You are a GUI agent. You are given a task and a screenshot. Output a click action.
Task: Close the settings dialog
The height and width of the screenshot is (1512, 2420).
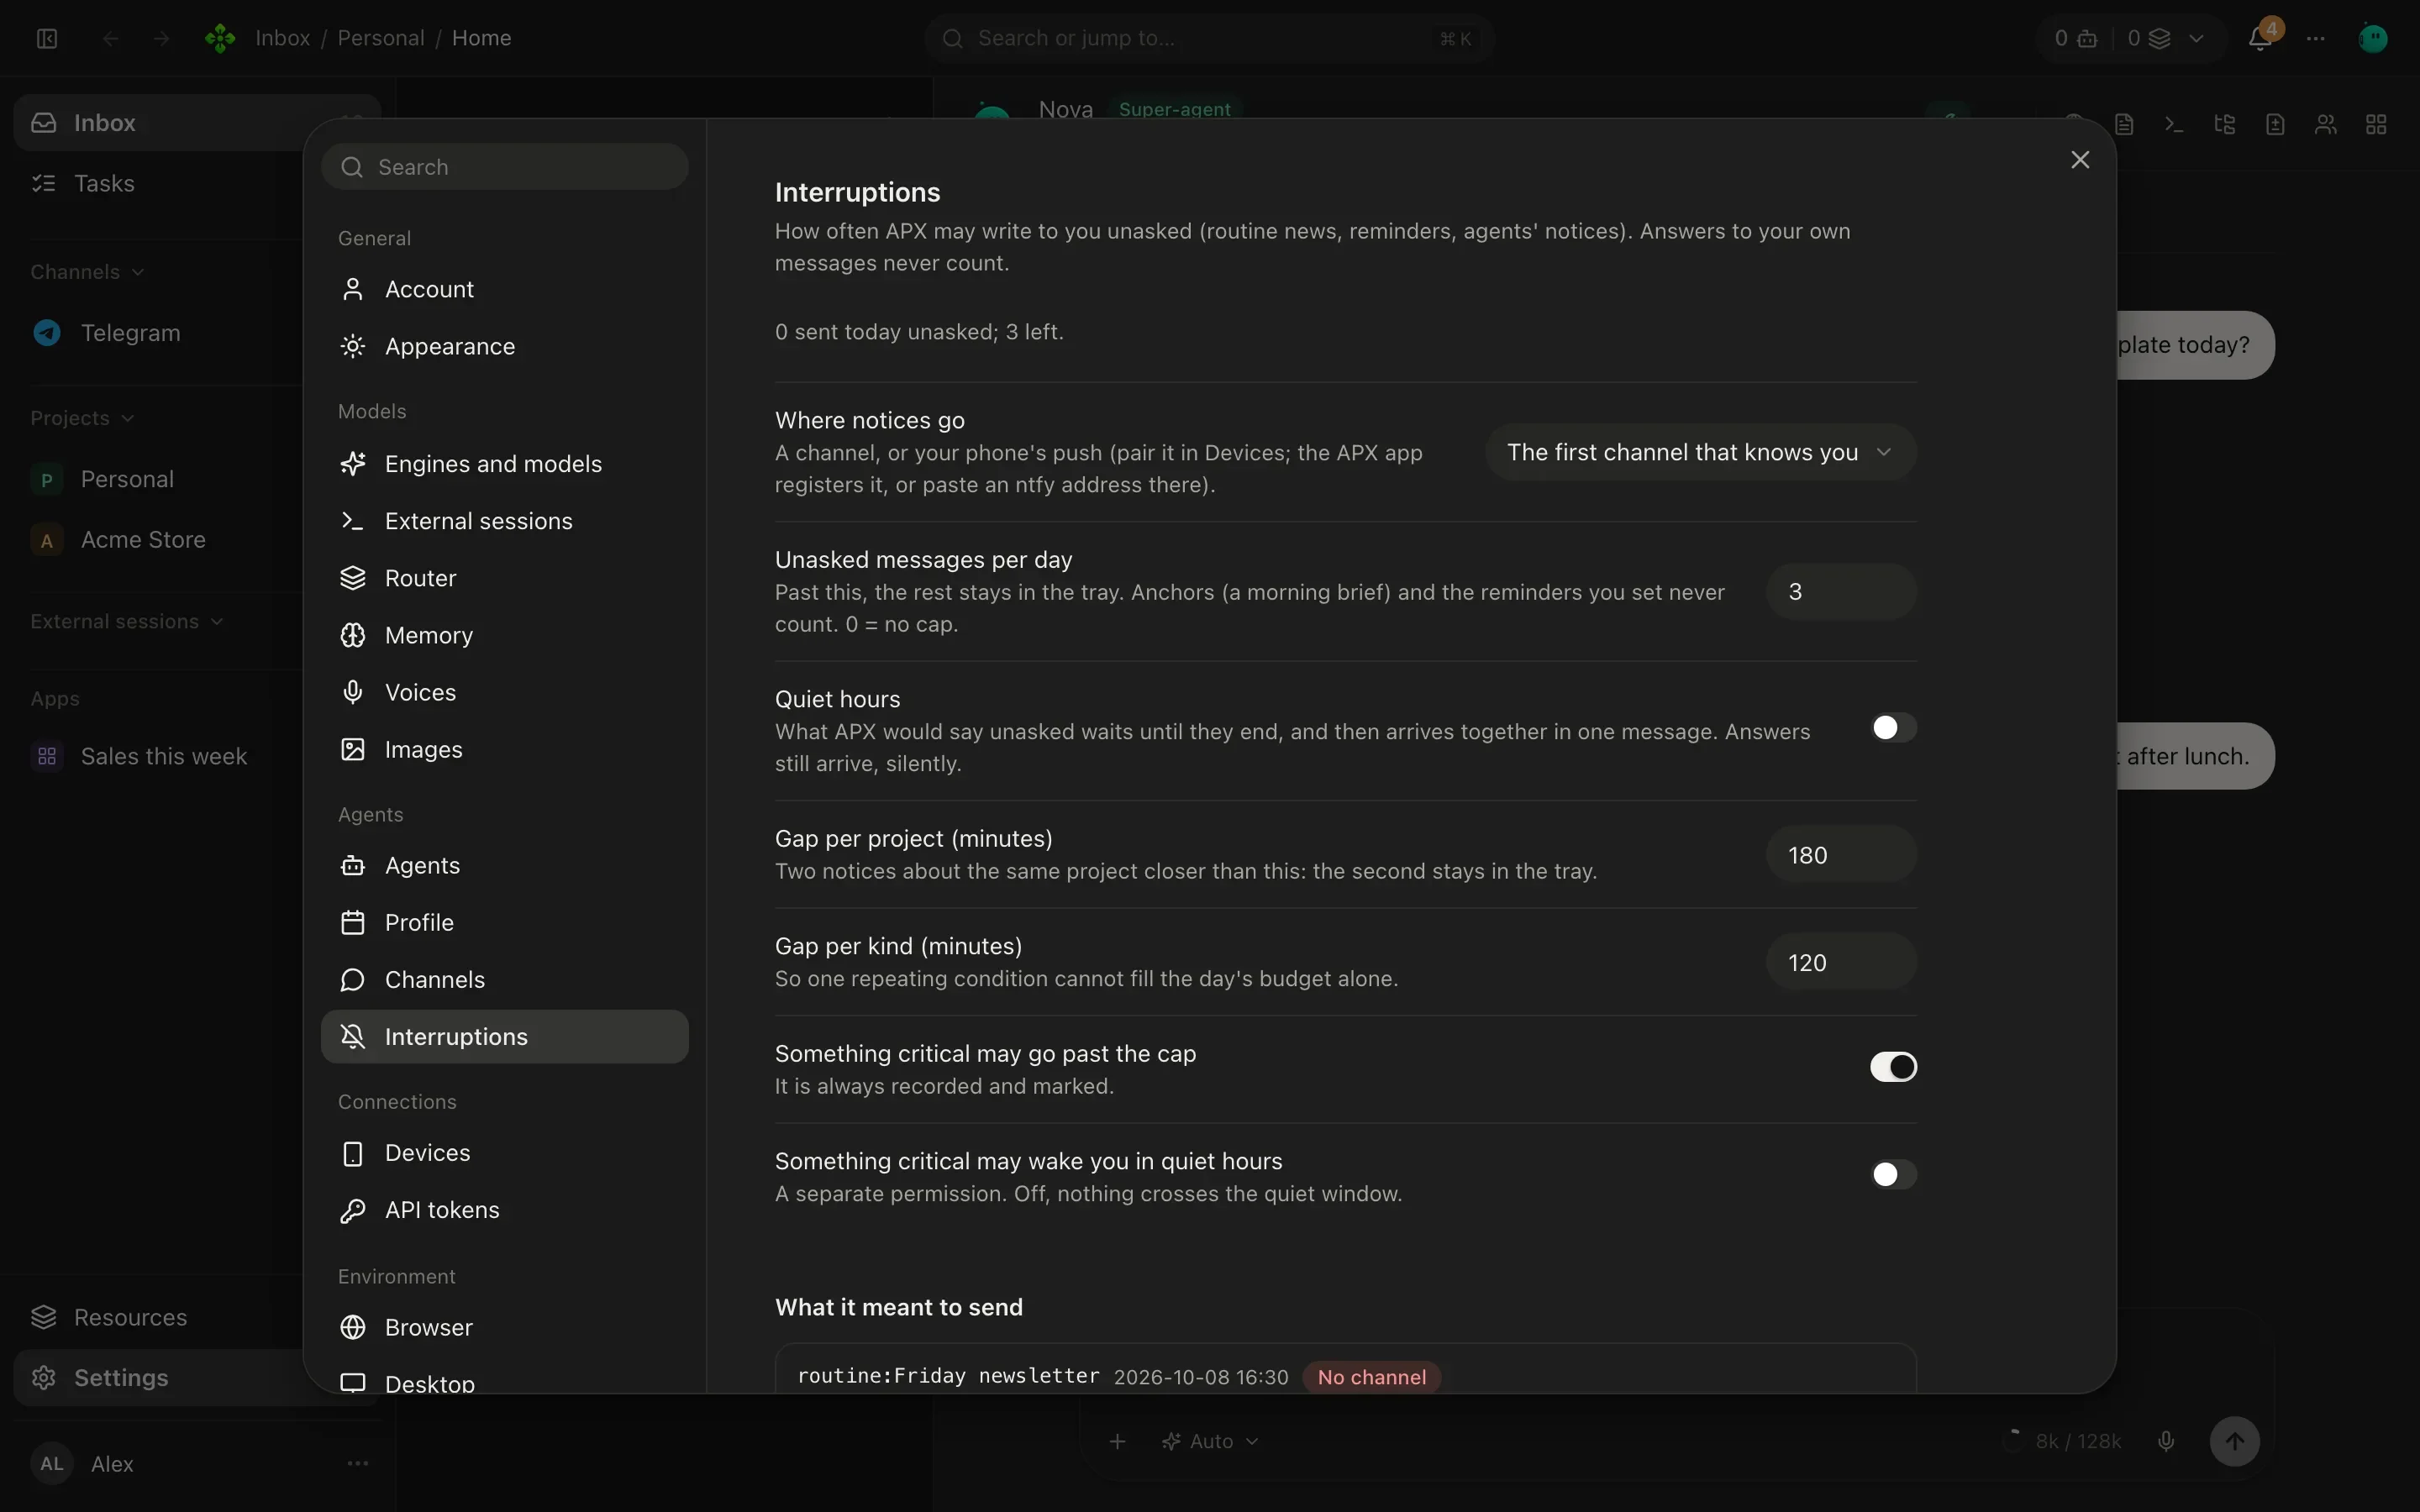click(x=2080, y=160)
